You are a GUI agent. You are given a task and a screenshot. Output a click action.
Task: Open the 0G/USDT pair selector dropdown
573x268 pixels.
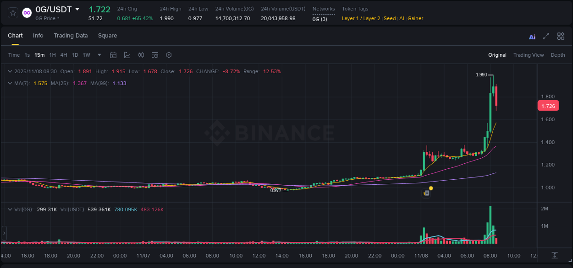click(77, 9)
